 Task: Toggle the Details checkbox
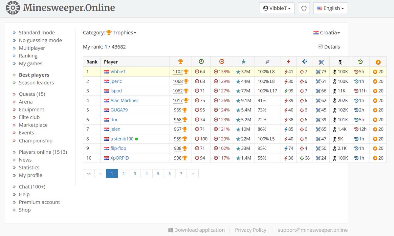[321, 47]
